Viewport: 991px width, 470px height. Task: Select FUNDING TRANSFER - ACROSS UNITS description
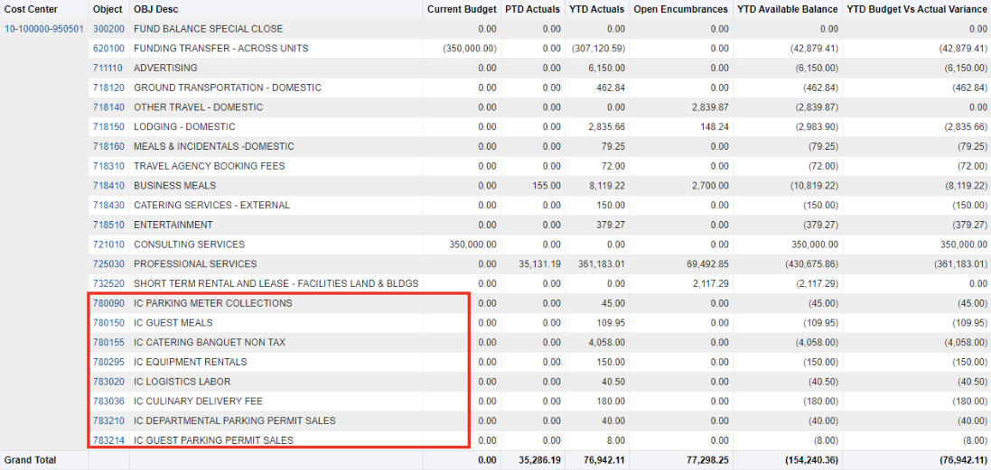[221, 49]
